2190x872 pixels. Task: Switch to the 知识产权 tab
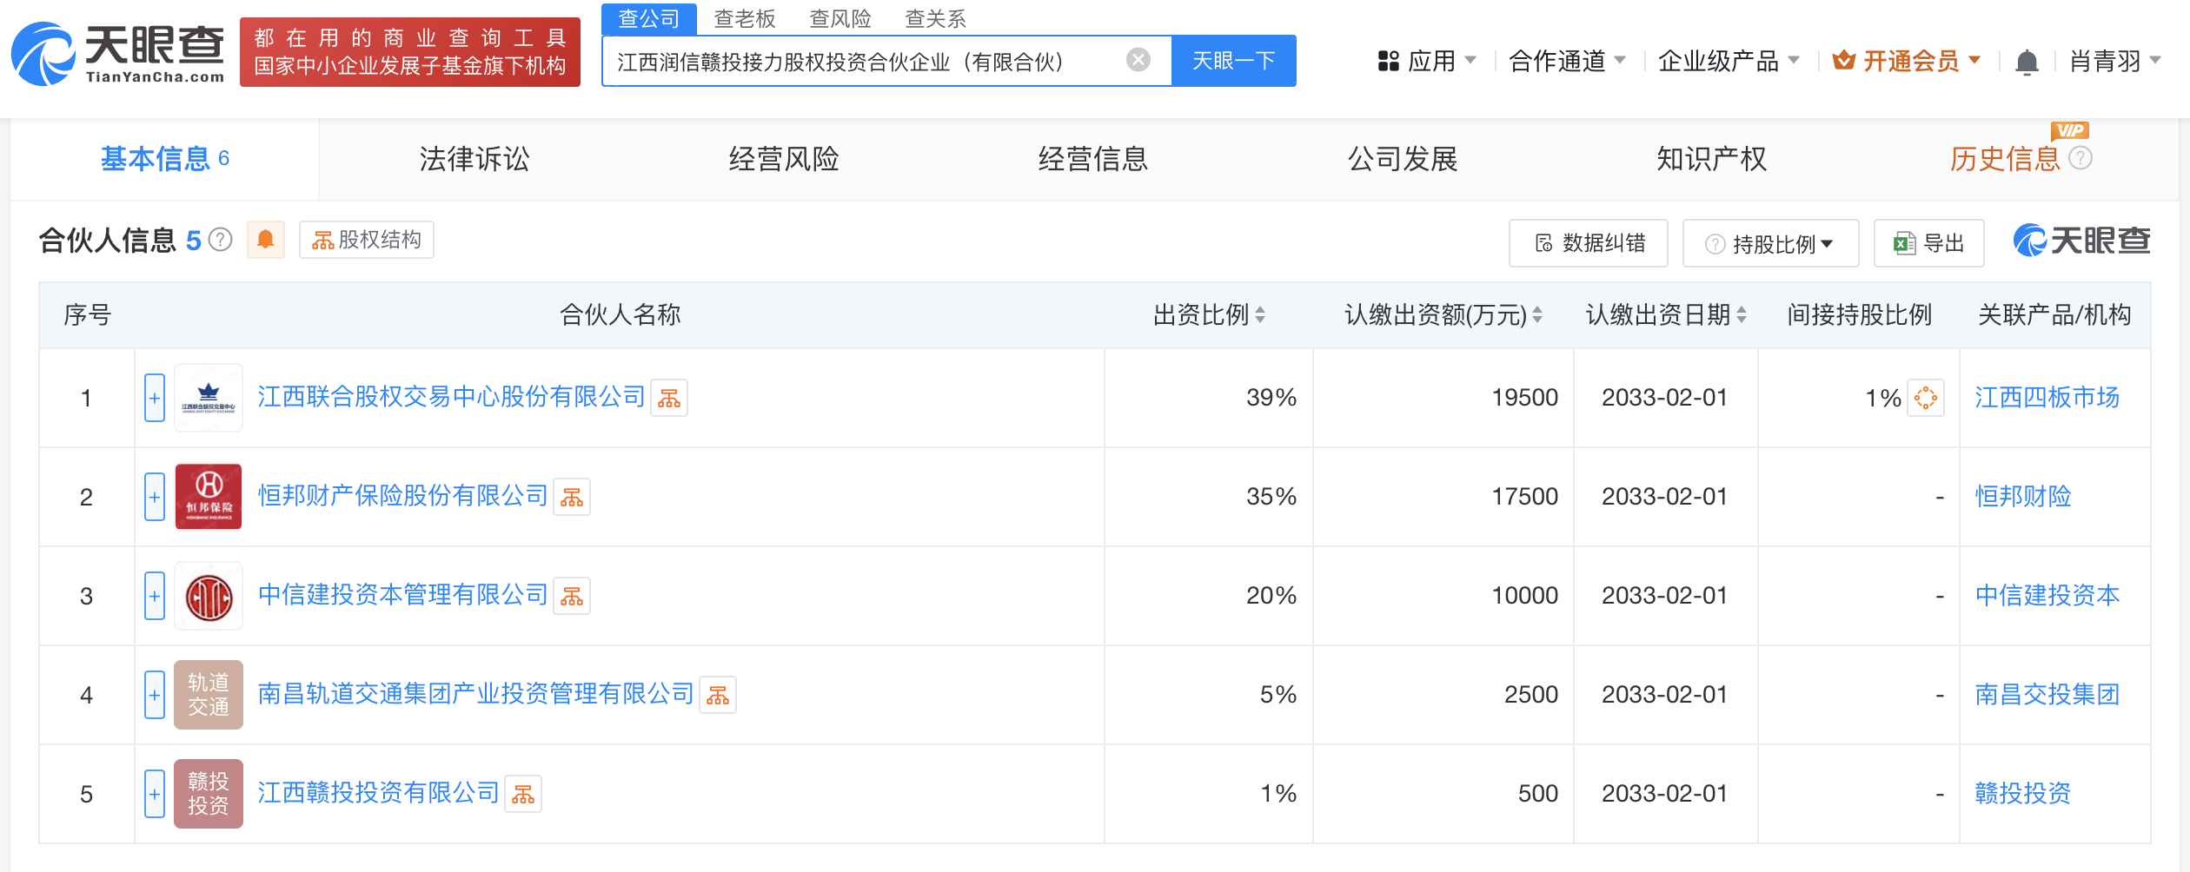[x=1712, y=159]
